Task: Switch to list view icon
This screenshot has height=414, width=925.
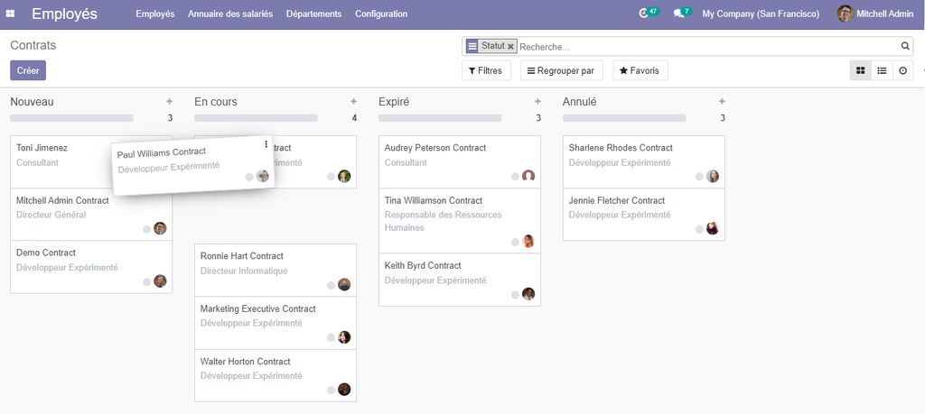Action: click(882, 70)
